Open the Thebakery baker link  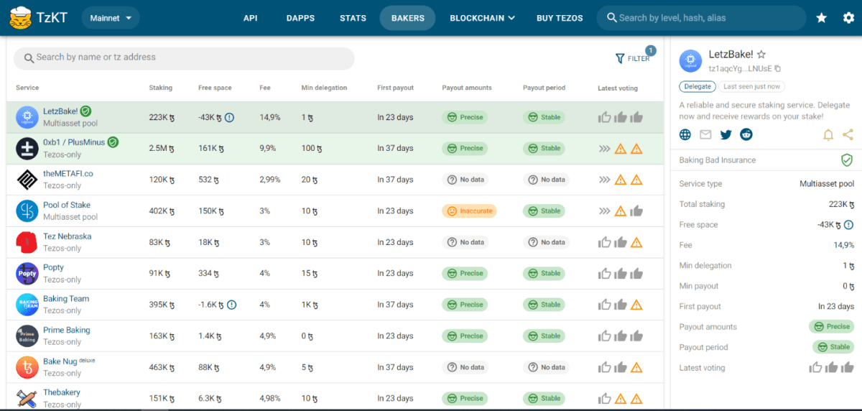(62, 392)
